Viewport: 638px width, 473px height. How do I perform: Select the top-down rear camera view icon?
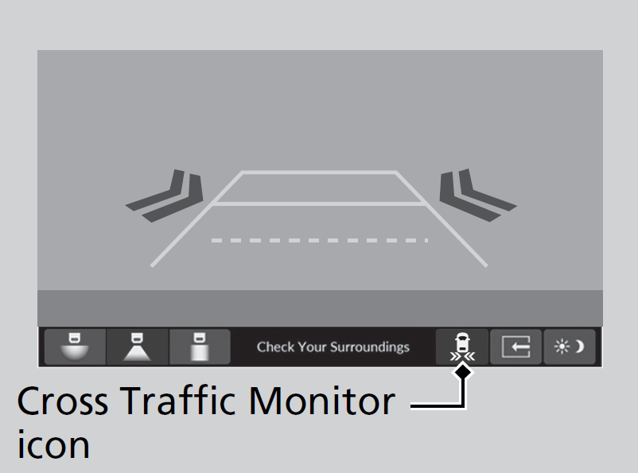coord(200,347)
